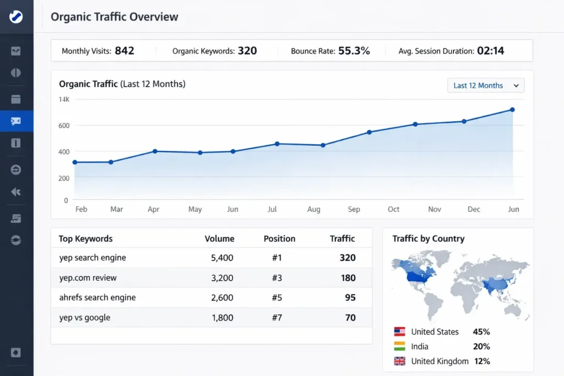Screen dimensions: 564x376
Task: Click the 1,800 volume value
Action: (x=223, y=318)
